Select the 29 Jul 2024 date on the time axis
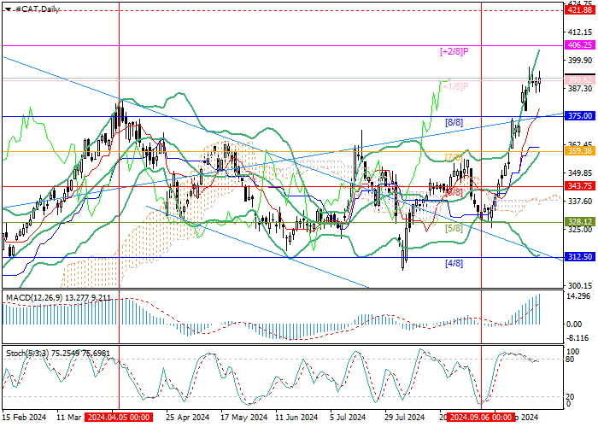 404,417
